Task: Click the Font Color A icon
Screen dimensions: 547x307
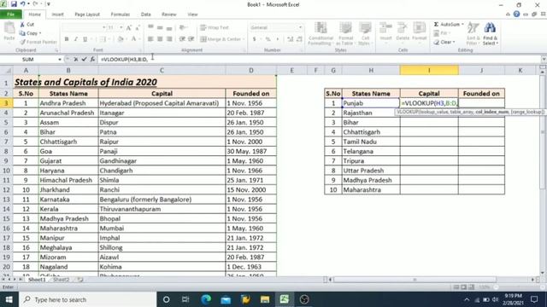Action: [133, 39]
